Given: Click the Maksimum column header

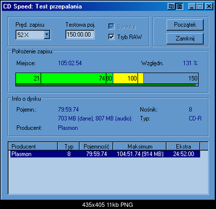Looking at the screenshot, I should 140,147.
